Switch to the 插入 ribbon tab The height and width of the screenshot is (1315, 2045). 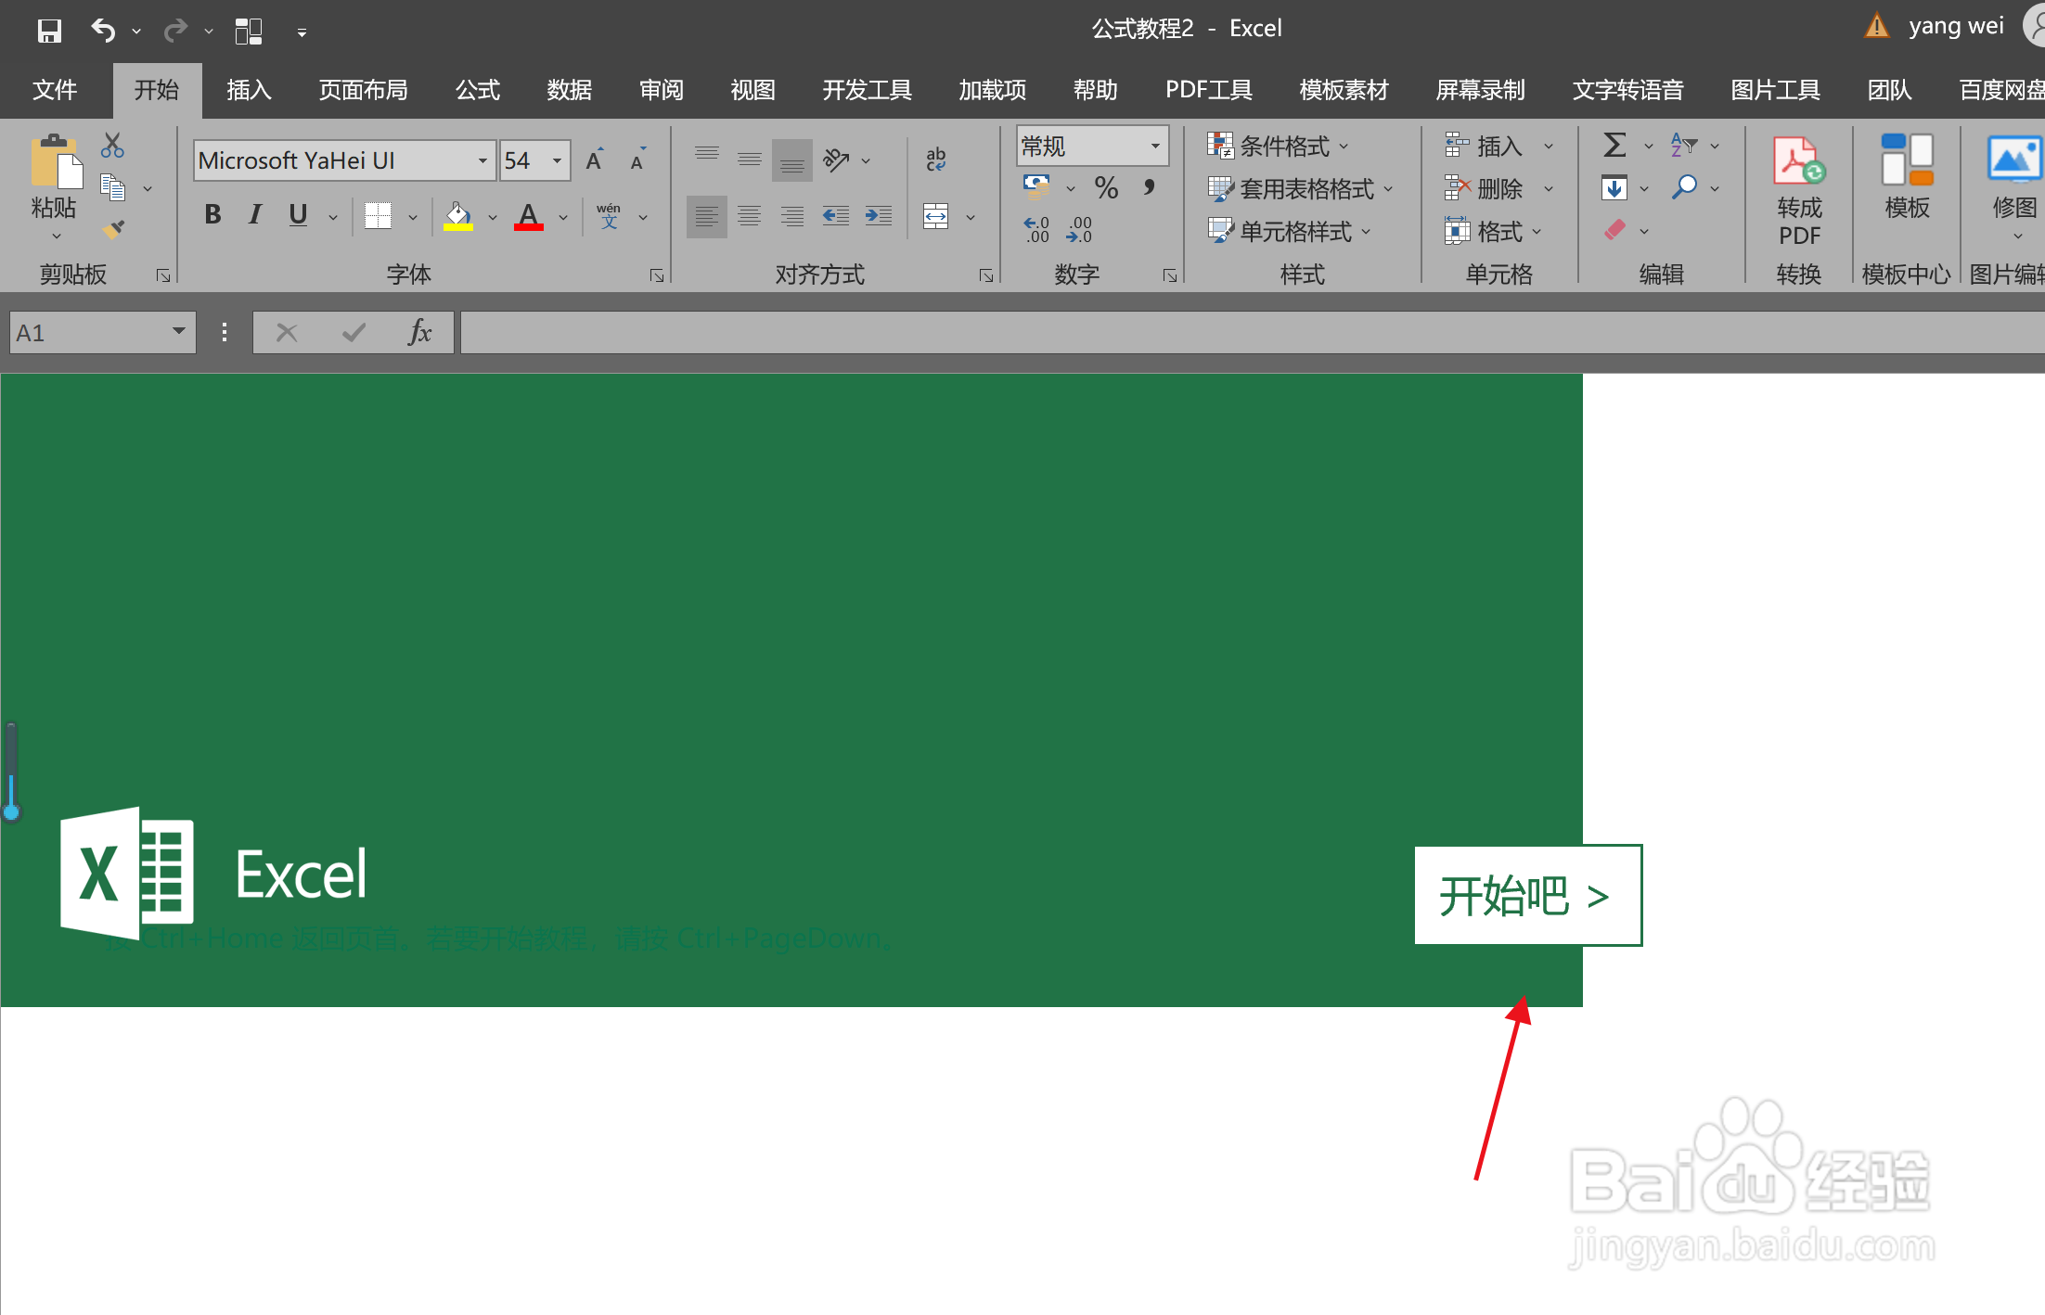click(249, 90)
